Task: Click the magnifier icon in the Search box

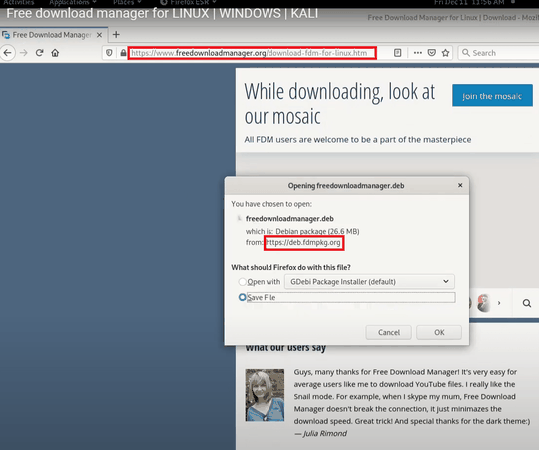Action: 466,53
